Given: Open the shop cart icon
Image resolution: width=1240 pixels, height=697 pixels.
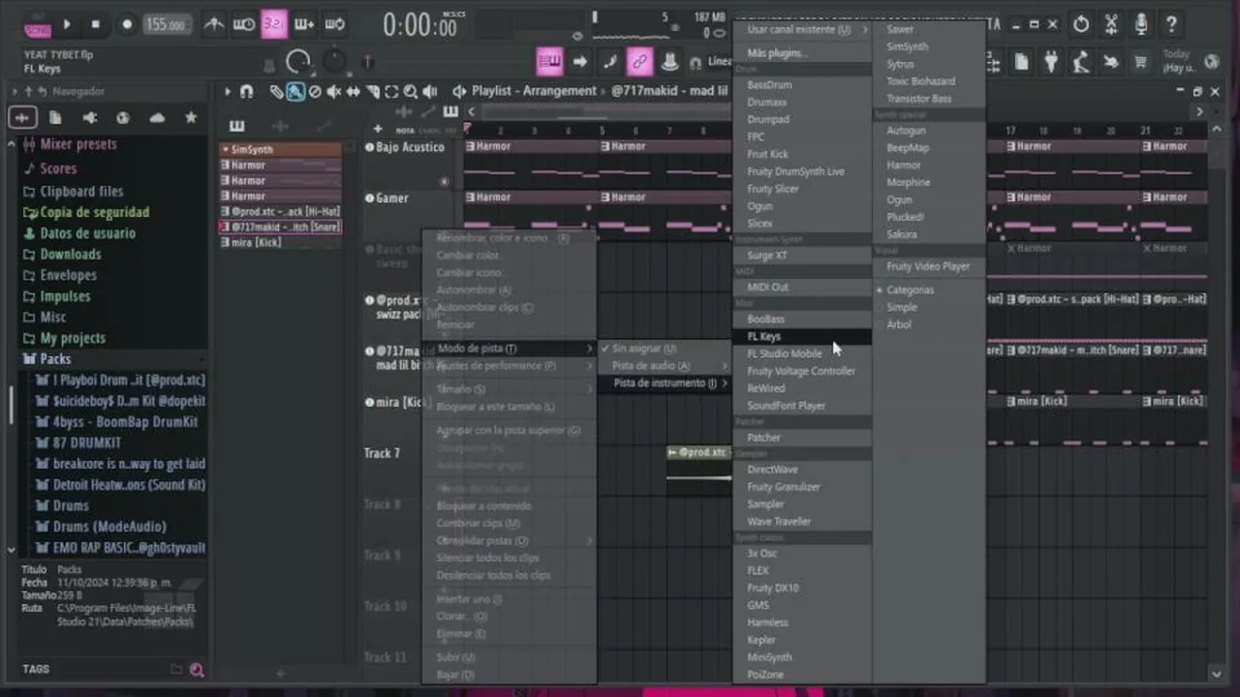Looking at the screenshot, I should [1140, 63].
